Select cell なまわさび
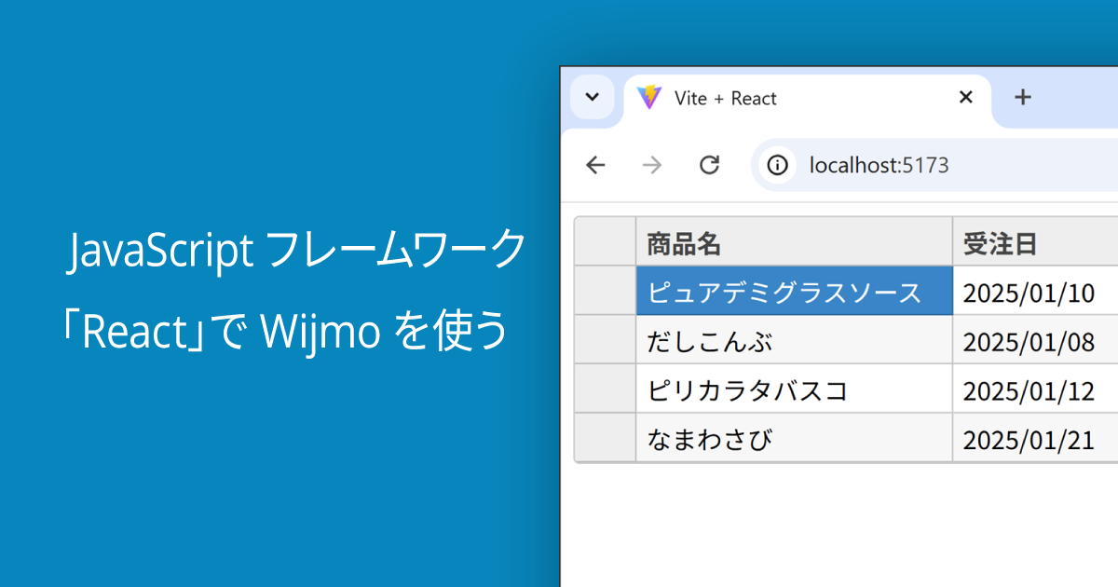Screen dimensions: 1118x587 pyautogui.click(x=795, y=438)
